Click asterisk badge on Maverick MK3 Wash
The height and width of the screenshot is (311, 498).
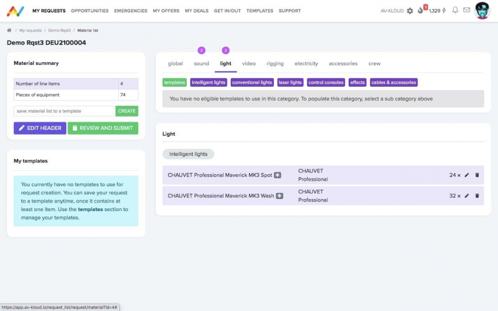[280, 196]
